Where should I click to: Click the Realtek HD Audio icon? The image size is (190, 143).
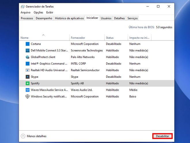tap(28, 70)
